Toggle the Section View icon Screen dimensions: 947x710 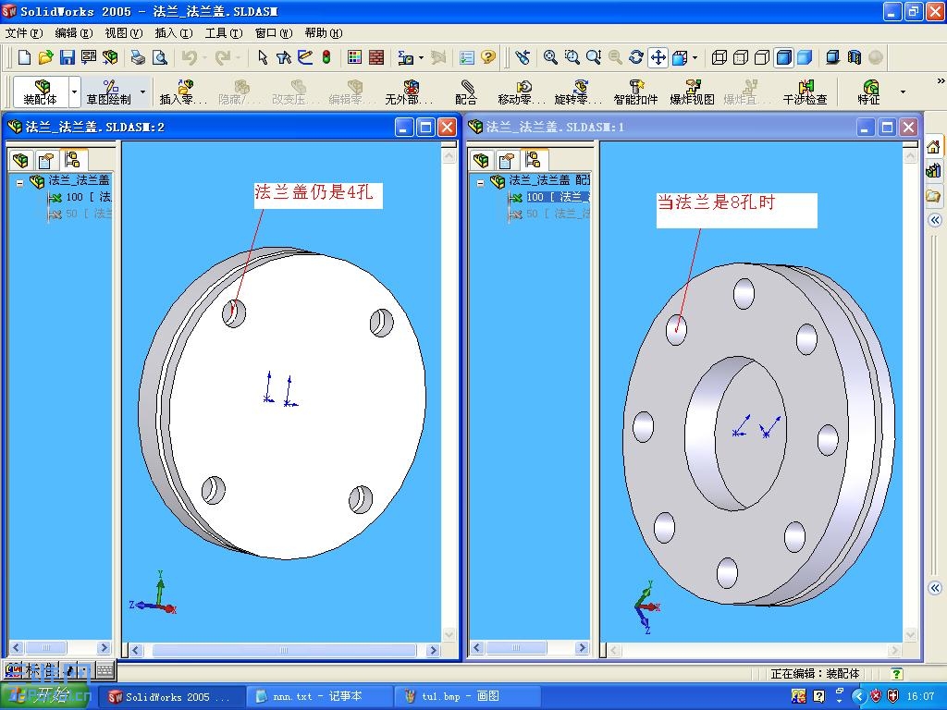tap(854, 57)
